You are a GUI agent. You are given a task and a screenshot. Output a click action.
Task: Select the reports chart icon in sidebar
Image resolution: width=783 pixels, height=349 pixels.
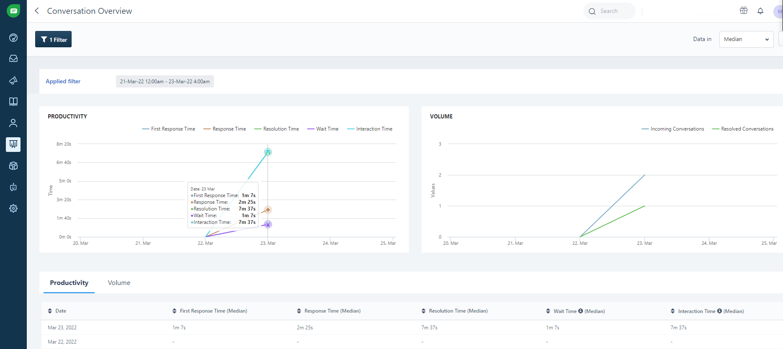pyautogui.click(x=13, y=144)
